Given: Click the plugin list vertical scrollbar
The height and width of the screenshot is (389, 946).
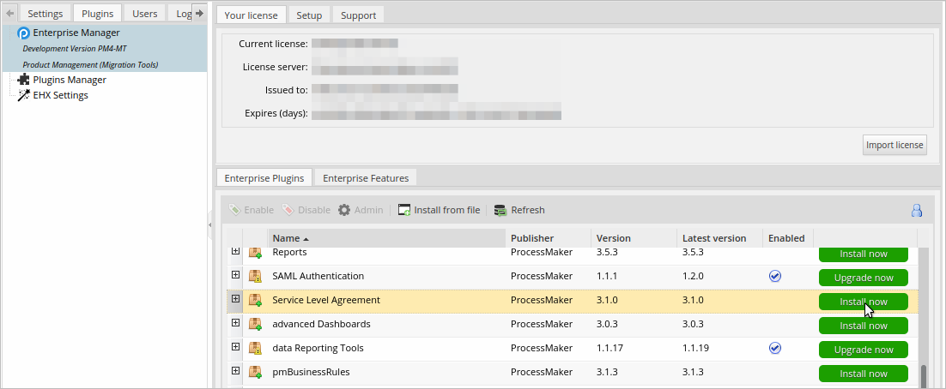Looking at the screenshot, I should 924,317.
